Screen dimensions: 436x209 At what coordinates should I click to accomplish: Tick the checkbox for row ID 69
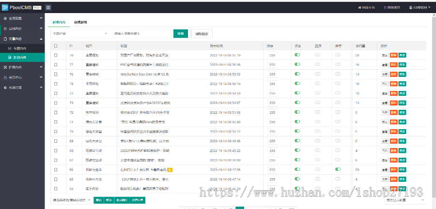(56, 141)
